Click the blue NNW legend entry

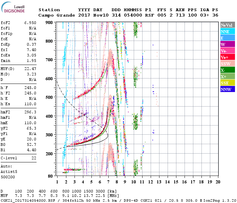227,89
